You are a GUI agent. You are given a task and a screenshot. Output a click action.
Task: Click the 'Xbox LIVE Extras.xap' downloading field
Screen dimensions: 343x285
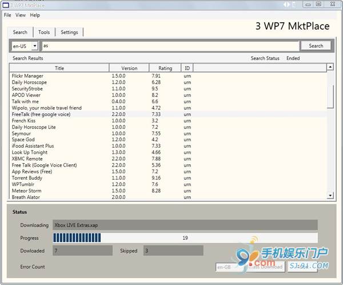(x=185, y=225)
